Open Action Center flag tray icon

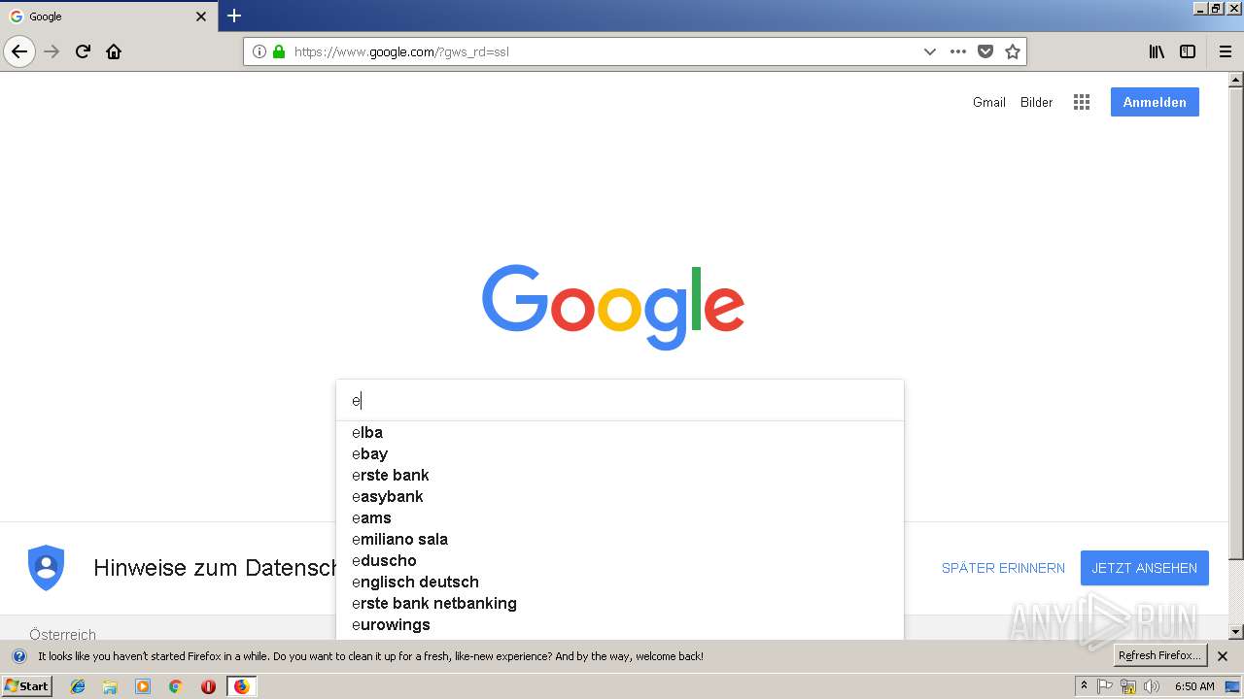tap(1105, 686)
